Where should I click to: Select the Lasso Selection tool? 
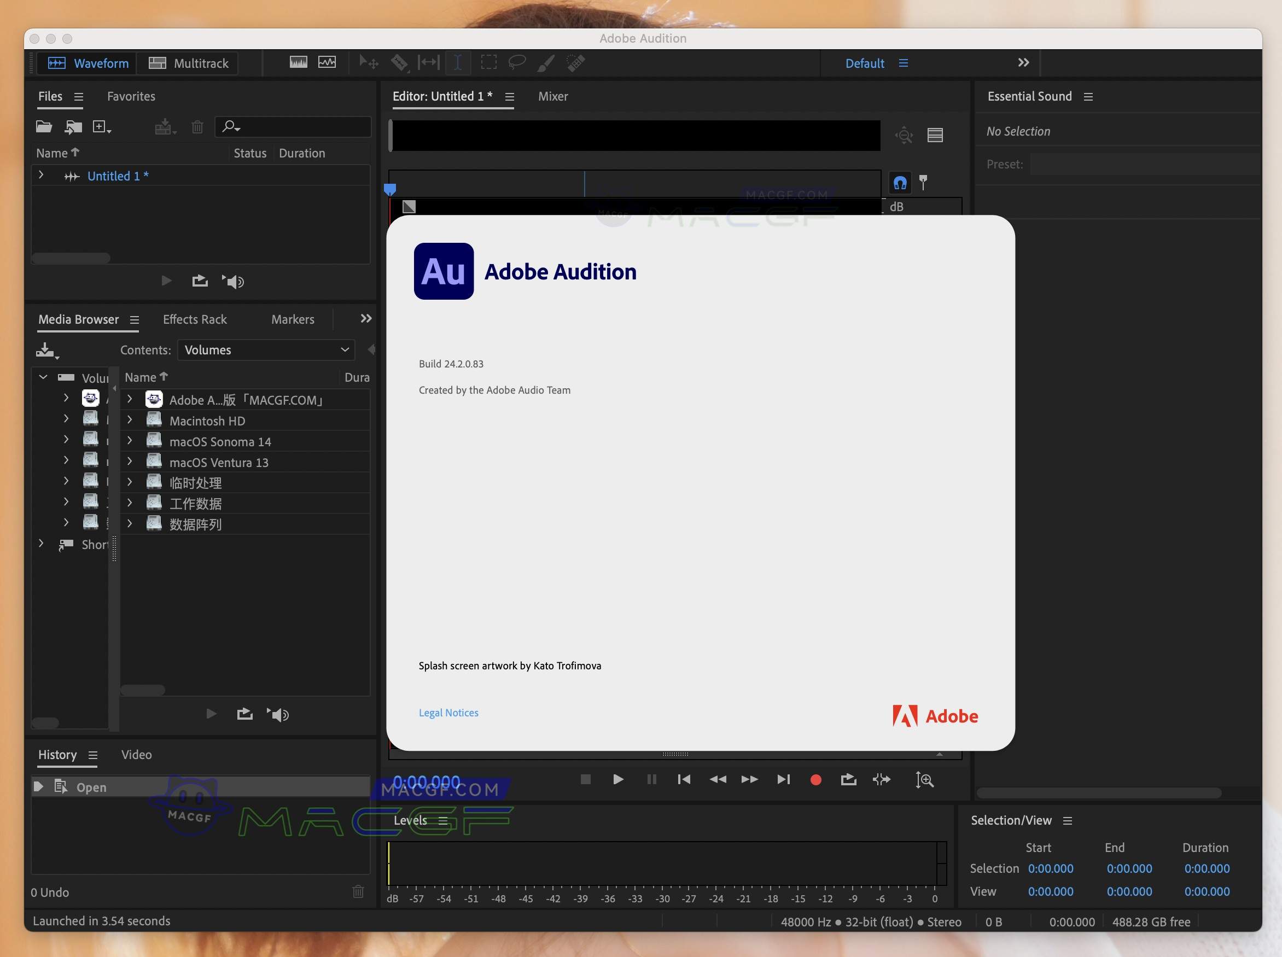coord(517,62)
